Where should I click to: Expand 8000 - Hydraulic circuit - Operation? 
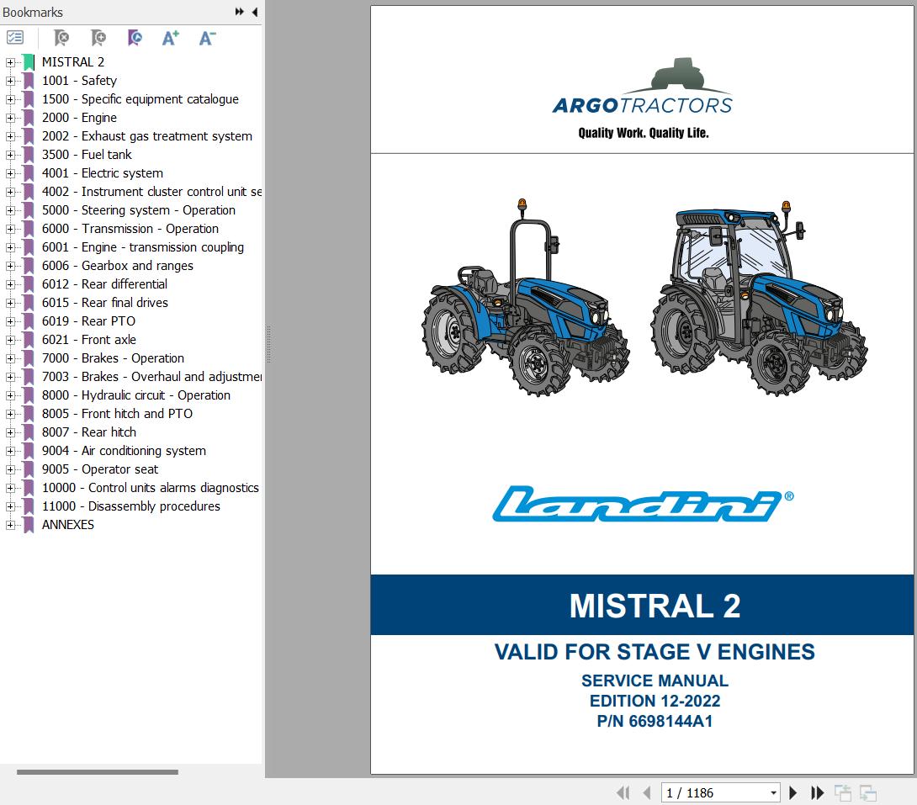click(x=10, y=395)
